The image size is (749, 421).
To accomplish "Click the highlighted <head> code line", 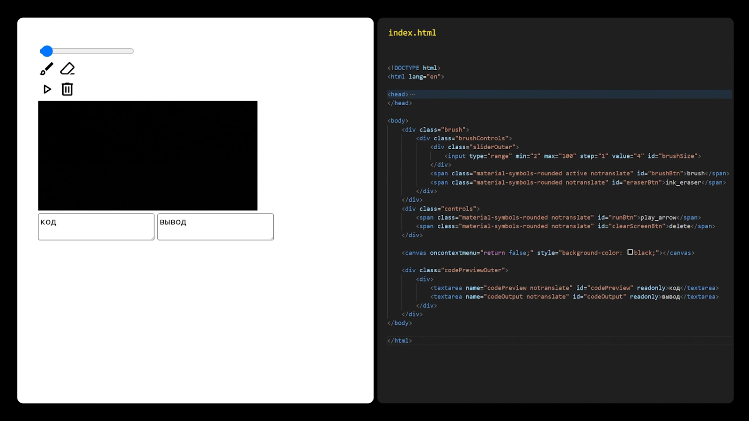I will click(x=559, y=94).
